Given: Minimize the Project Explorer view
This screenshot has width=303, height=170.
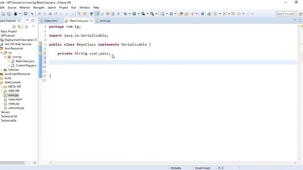Looking at the screenshot, I should tap(27, 20).
